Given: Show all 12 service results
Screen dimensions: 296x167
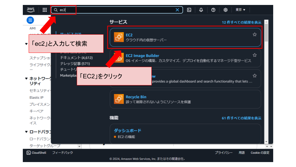Looking at the screenshot, I should click(x=241, y=22).
